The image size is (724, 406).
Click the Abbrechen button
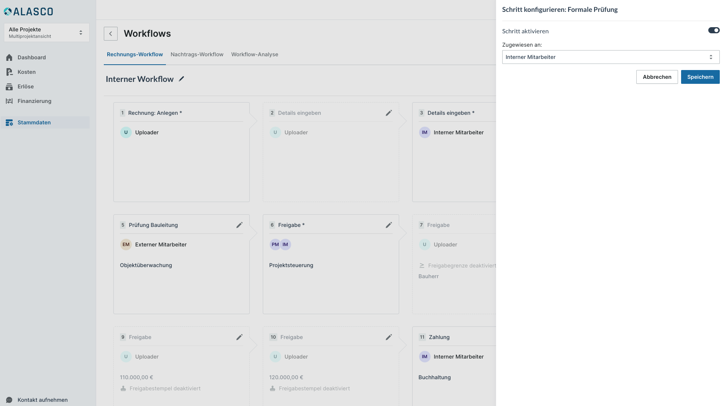coord(657,77)
